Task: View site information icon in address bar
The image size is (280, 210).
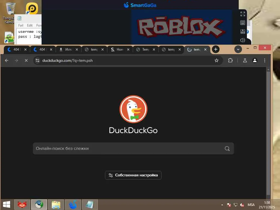Action: point(37,60)
